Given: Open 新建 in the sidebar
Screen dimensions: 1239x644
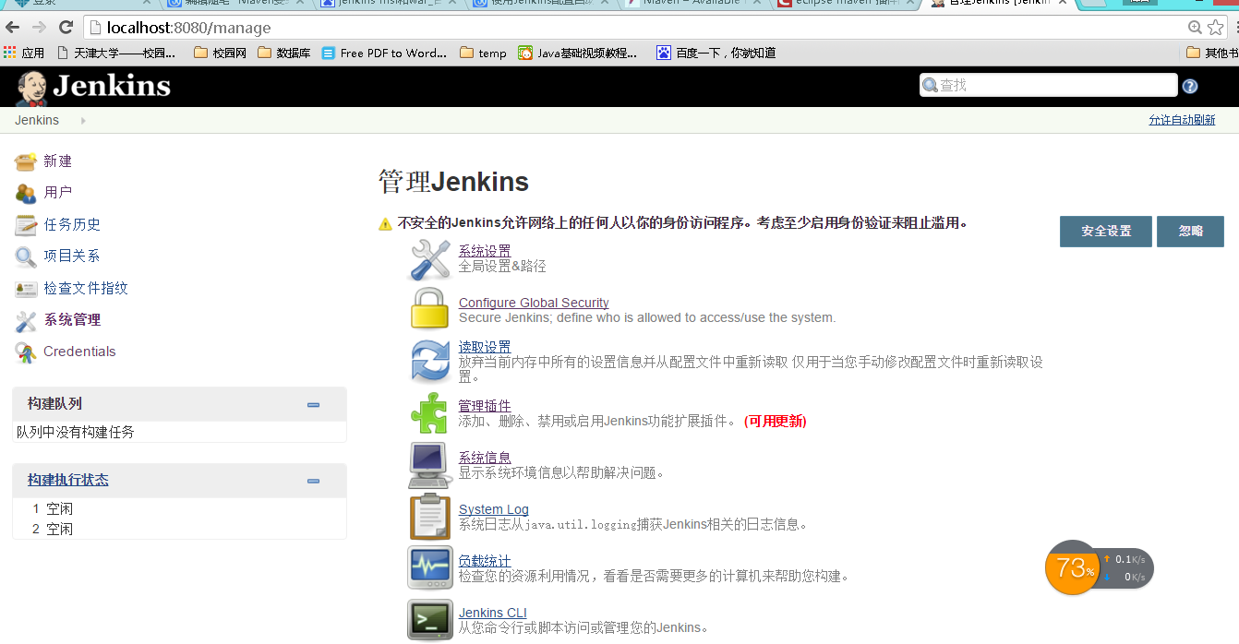Looking at the screenshot, I should tap(57, 161).
